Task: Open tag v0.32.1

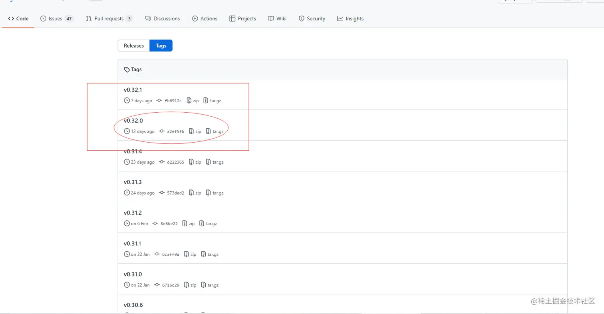Action: point(133,90)
